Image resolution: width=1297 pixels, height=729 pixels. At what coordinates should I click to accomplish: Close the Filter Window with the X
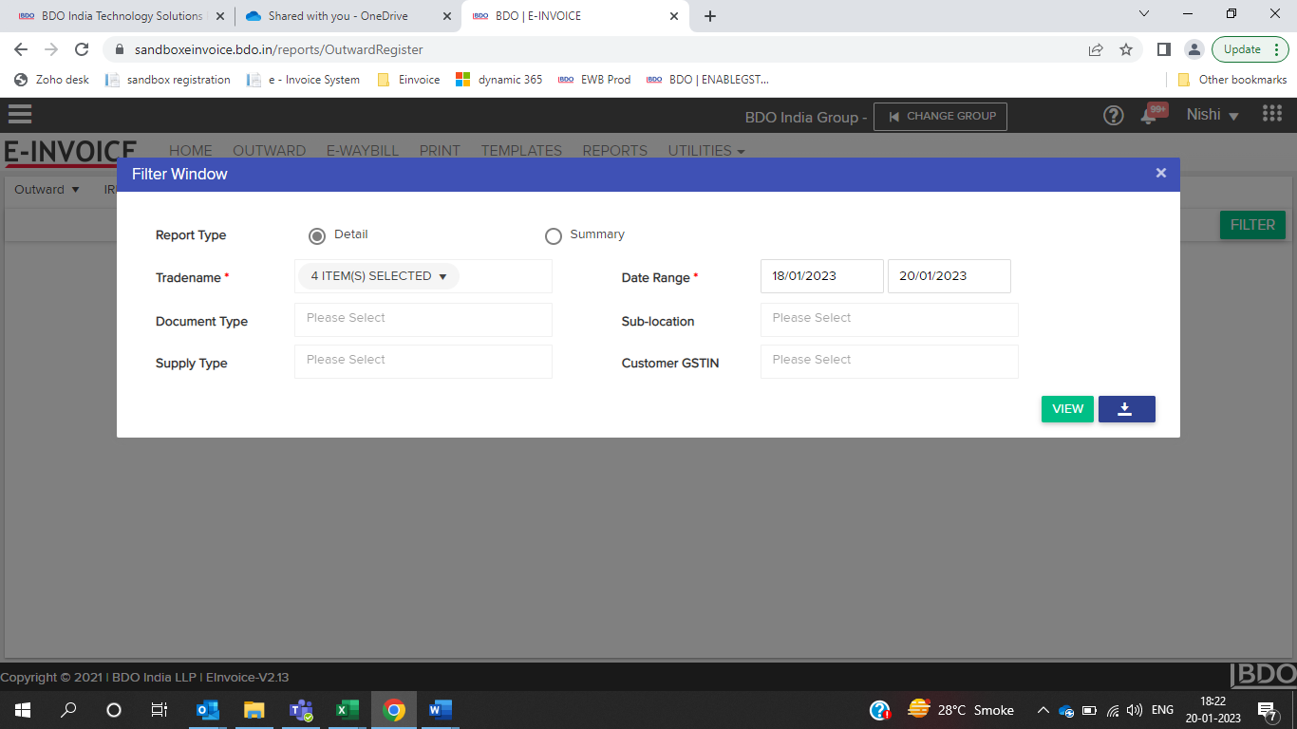pos(1160,173)
